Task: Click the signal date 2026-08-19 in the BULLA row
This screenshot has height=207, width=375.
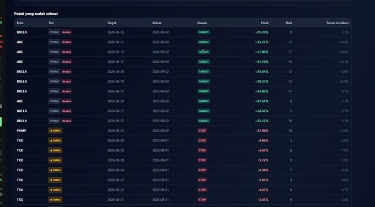Action: tap(116, 81)
